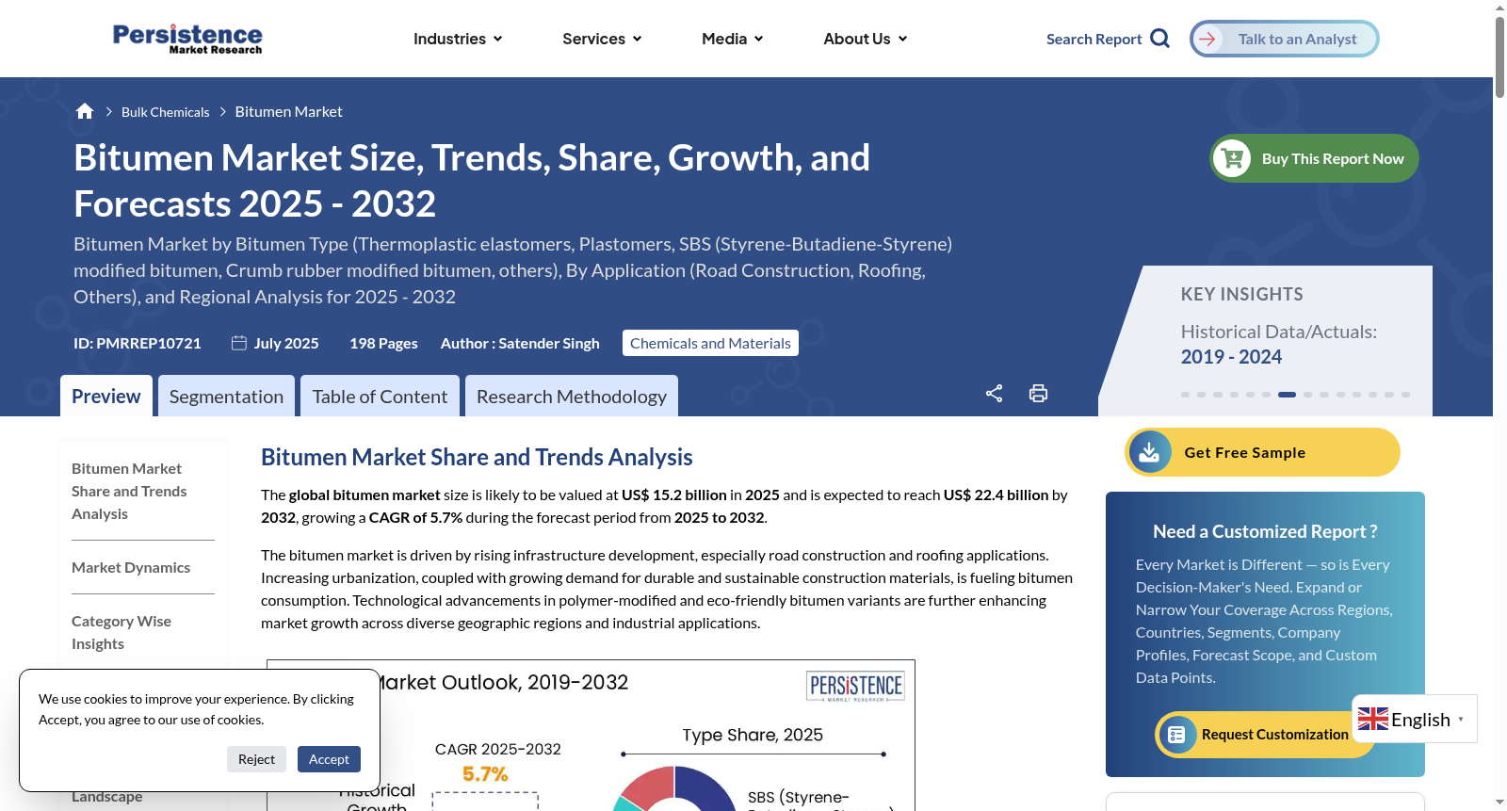Click the Search Report link
Screen dimensions: 1507x811
(x=1094, y=39)
